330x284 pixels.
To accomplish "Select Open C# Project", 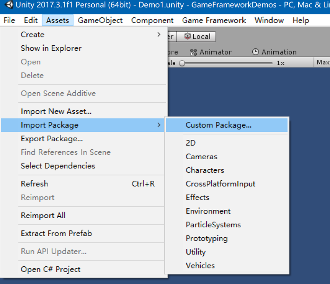I will pyautogui.click(x=50, y=269).
